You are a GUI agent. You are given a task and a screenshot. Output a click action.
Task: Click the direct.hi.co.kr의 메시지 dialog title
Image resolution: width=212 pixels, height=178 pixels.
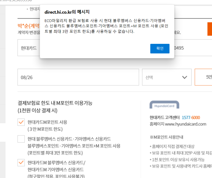tap(67, 12)
